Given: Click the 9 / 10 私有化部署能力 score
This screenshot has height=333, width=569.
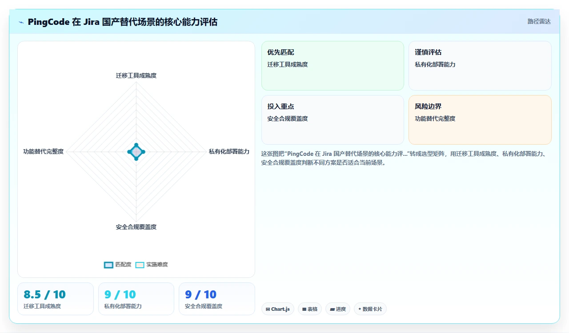Looking at the screenshot, I should [120, 294].
